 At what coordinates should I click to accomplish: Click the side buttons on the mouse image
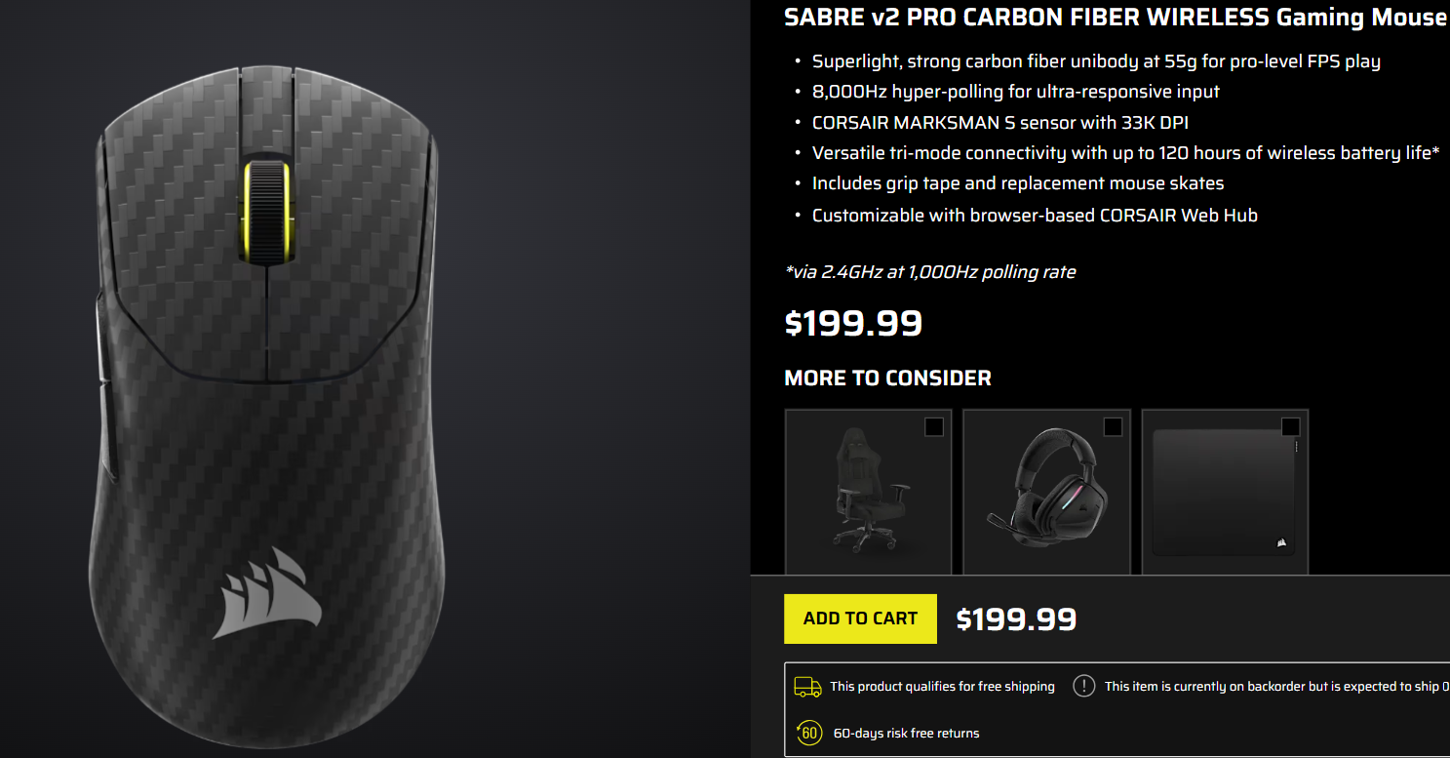100,390
